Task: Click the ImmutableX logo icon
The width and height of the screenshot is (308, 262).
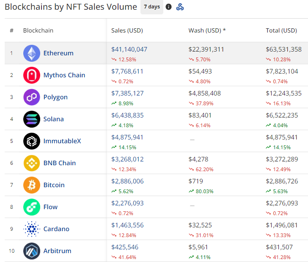Action: pos(32,141)
